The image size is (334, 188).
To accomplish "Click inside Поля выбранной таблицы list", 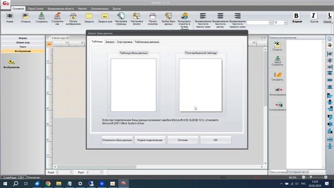I will coord(200,85).
